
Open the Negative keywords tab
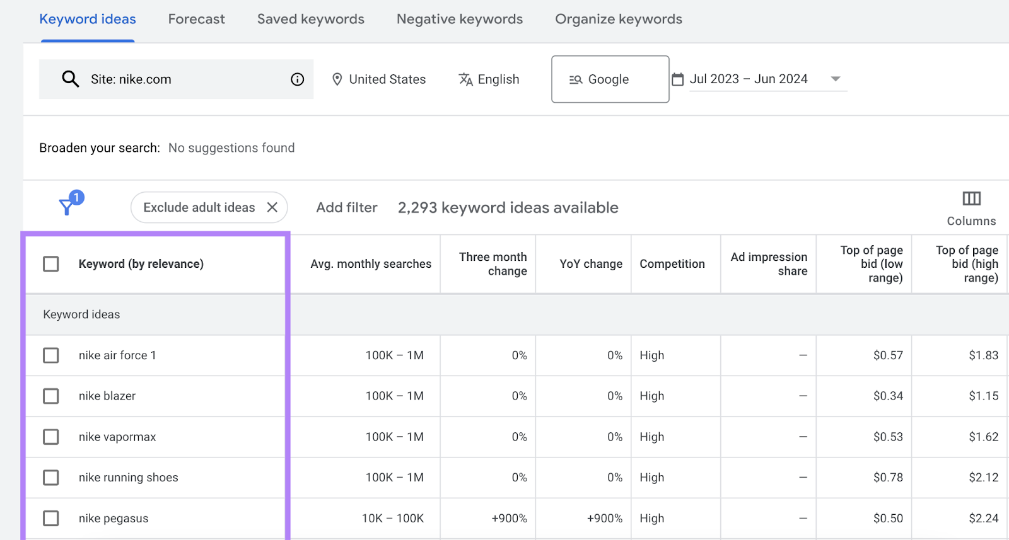(x=460, y=19)
